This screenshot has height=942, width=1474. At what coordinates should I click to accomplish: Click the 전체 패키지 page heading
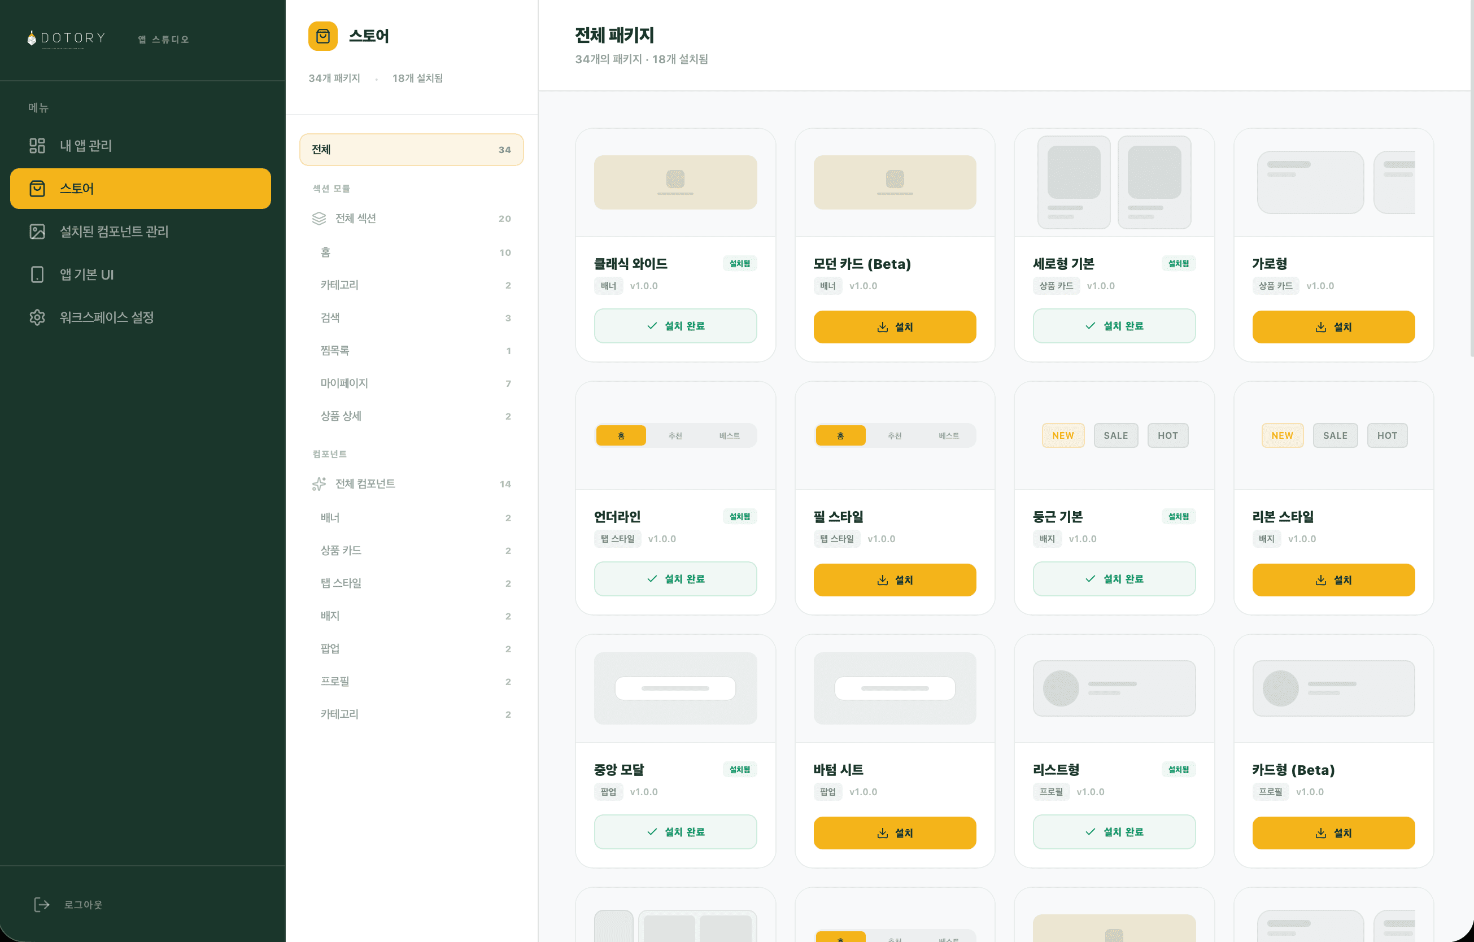pos(614,36)
